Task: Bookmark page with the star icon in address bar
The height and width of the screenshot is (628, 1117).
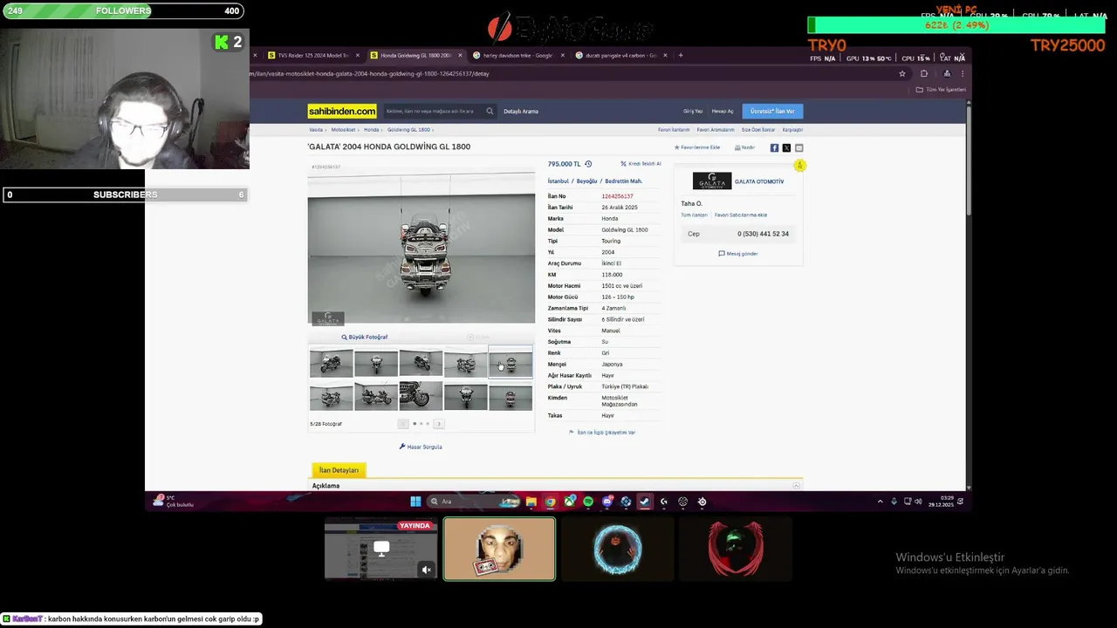Action: point(902,73)
